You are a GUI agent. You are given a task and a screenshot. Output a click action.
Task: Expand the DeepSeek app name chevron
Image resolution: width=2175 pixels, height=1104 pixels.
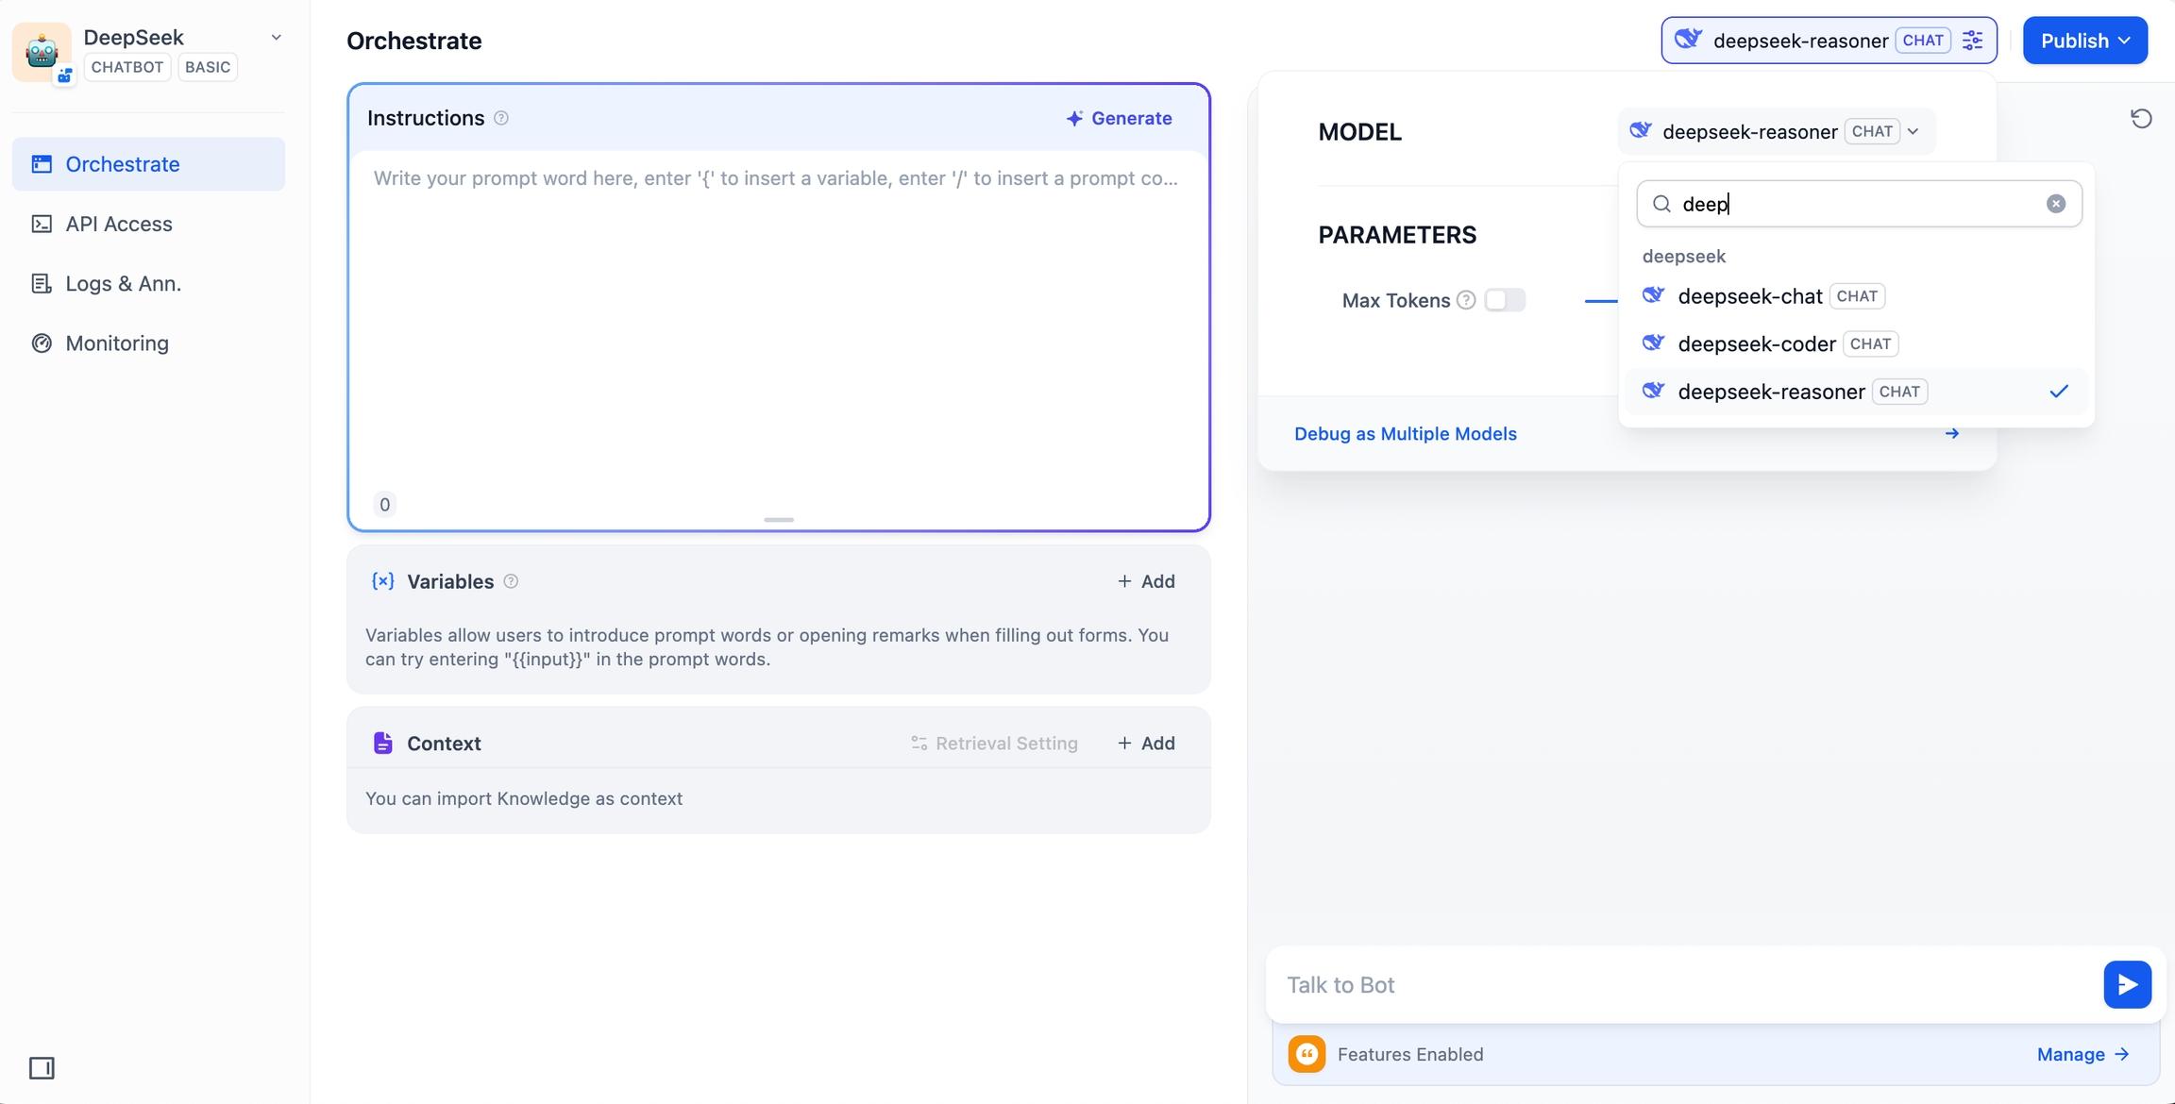(x=276, y=38)
